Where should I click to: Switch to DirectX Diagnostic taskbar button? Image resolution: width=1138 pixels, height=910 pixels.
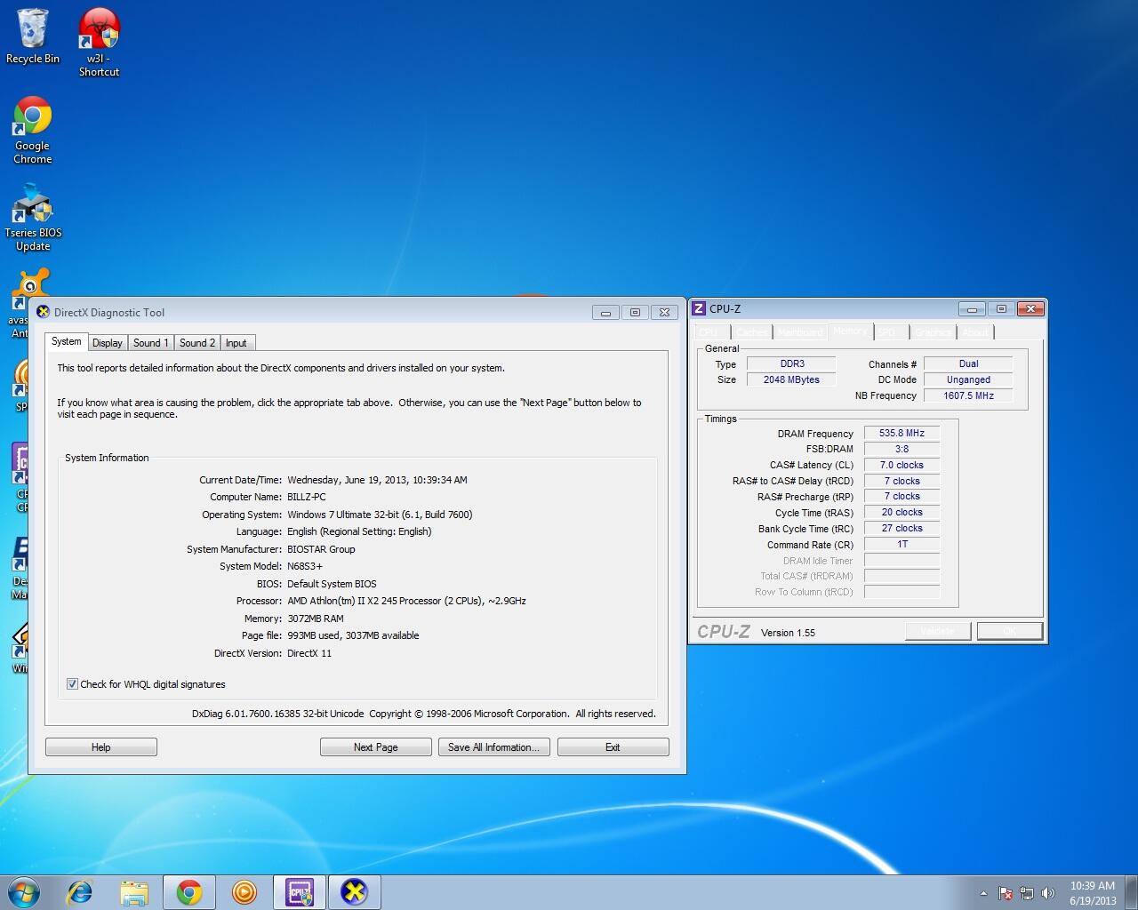click(x=355, y=892)
